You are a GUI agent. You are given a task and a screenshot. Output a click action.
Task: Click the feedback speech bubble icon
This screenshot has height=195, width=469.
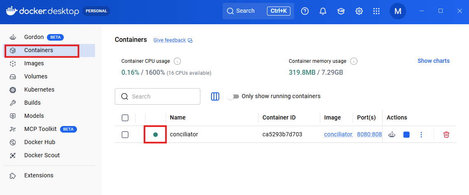point(190,40)
